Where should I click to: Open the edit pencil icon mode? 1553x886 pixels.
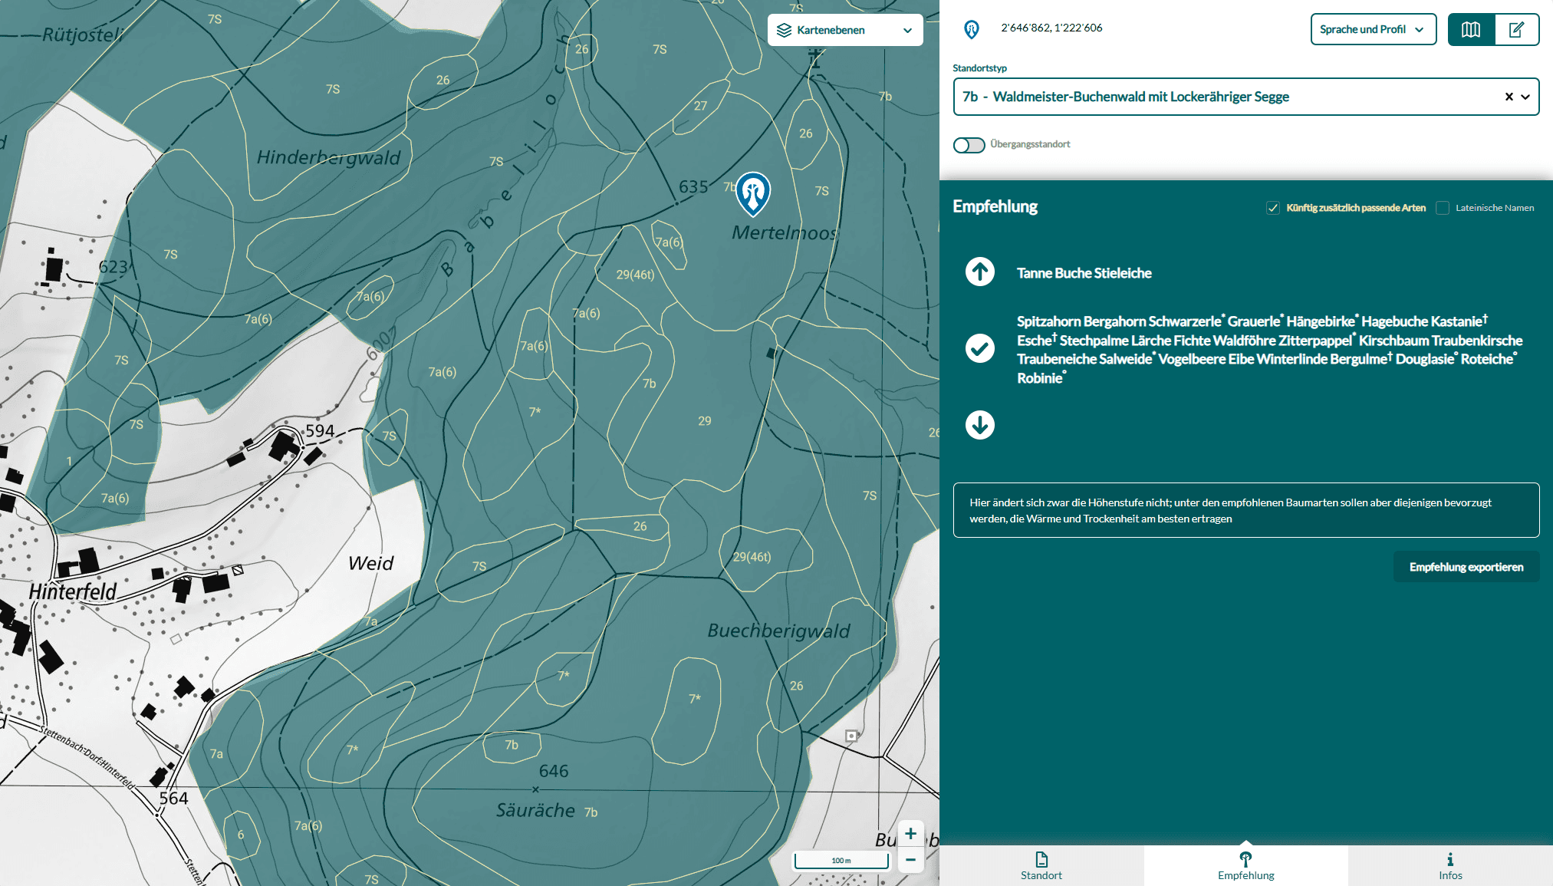coord(1516,30)
